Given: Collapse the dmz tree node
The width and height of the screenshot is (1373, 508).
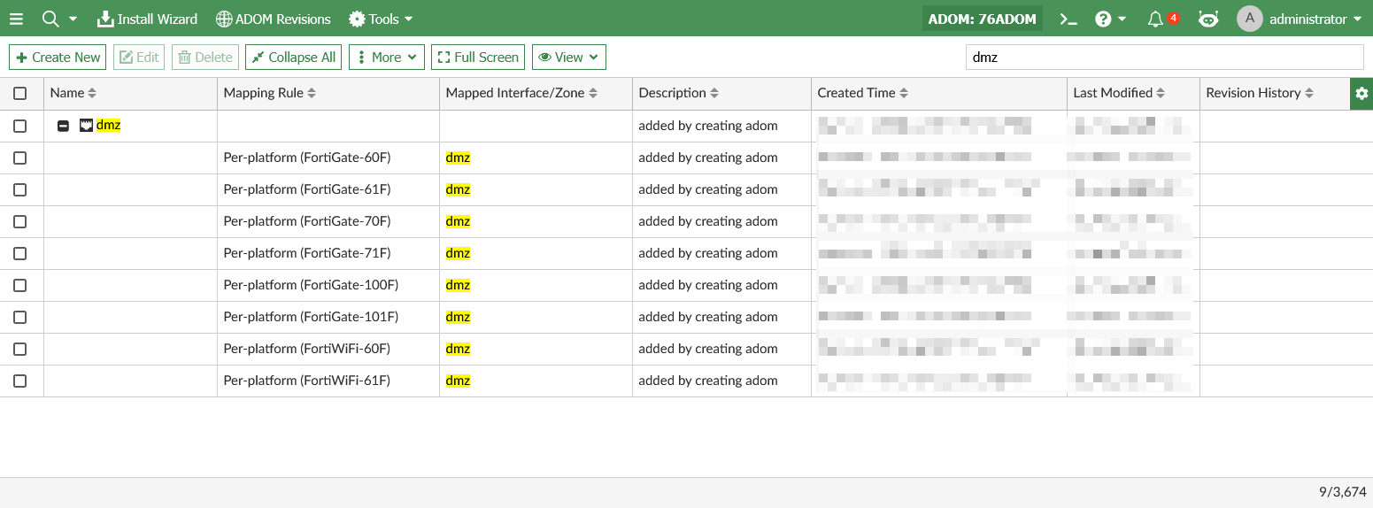Looking at the screenshot, I should 63,126.
